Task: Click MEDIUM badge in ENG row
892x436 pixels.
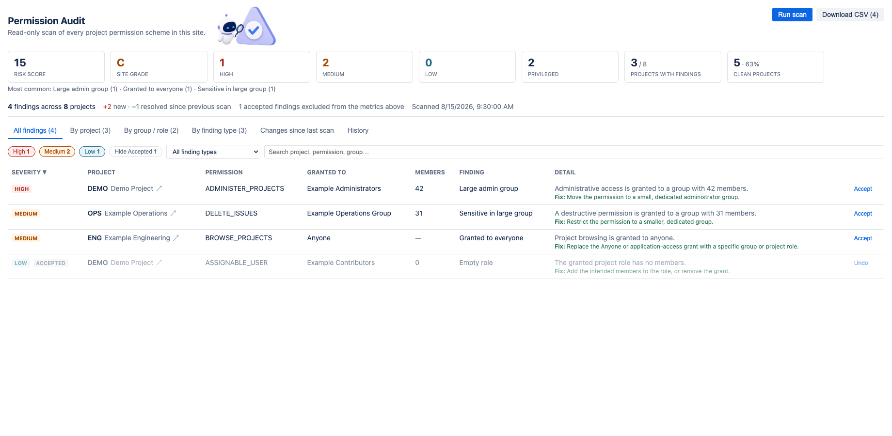Action: (x=26, y=238)
